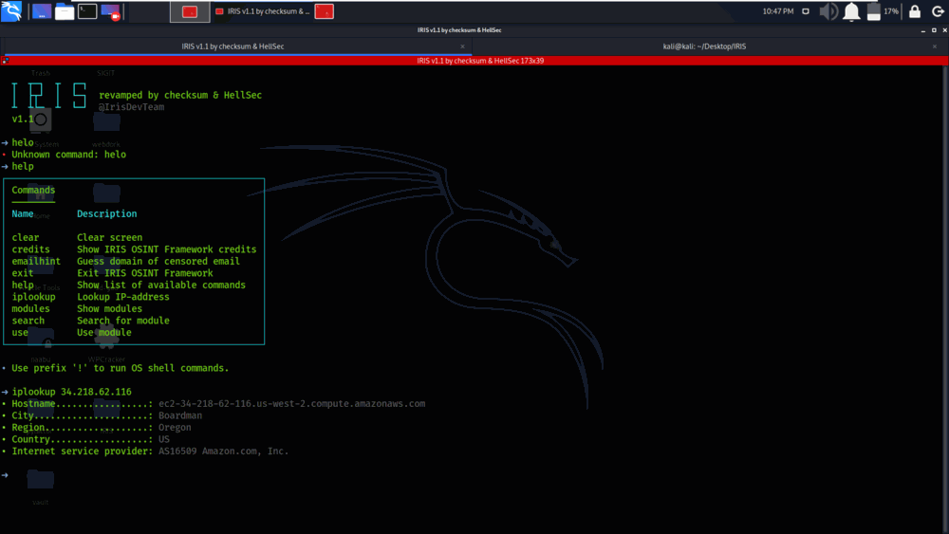
Task: Click the Country value 'US'
Action: (x=164, y=439)
